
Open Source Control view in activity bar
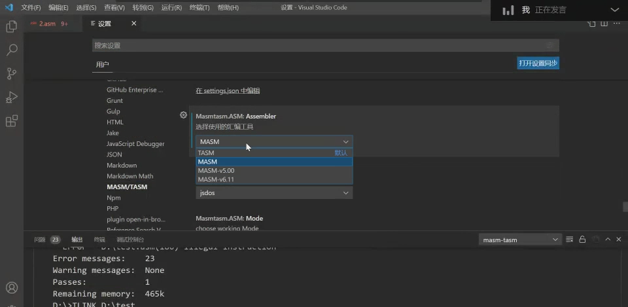click(x=11, y=73)
